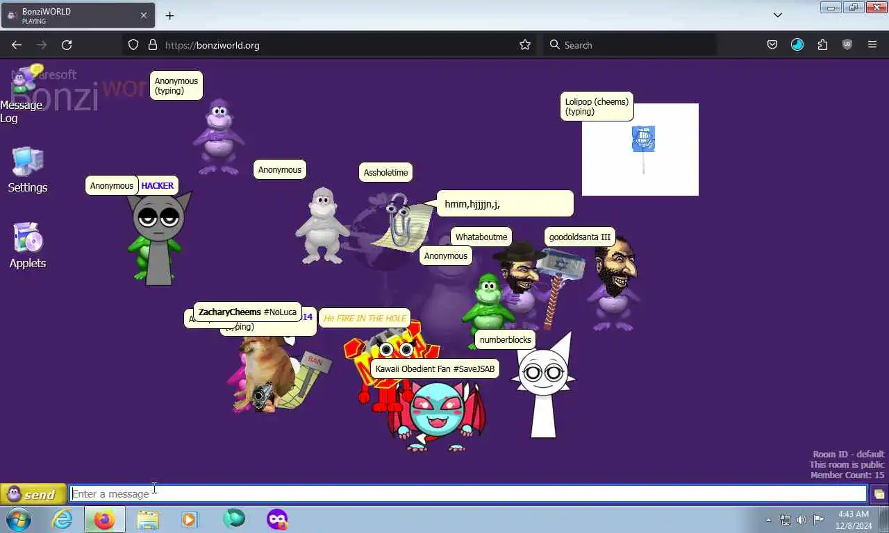Click the gray cat-eared HACKER character
The image size is (889, 533).
[159, 240]
